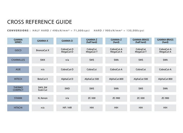Select the INTECH row label

pyautogui.click(x=18, y=79)
